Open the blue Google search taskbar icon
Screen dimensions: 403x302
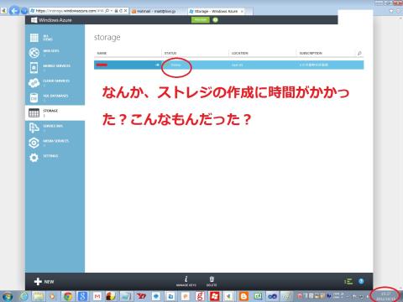click(x=82, y=296)
